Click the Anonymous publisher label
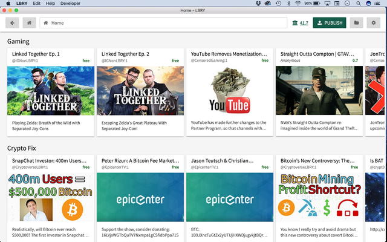The height and width of the screenshot is (242, 387). 290,60
